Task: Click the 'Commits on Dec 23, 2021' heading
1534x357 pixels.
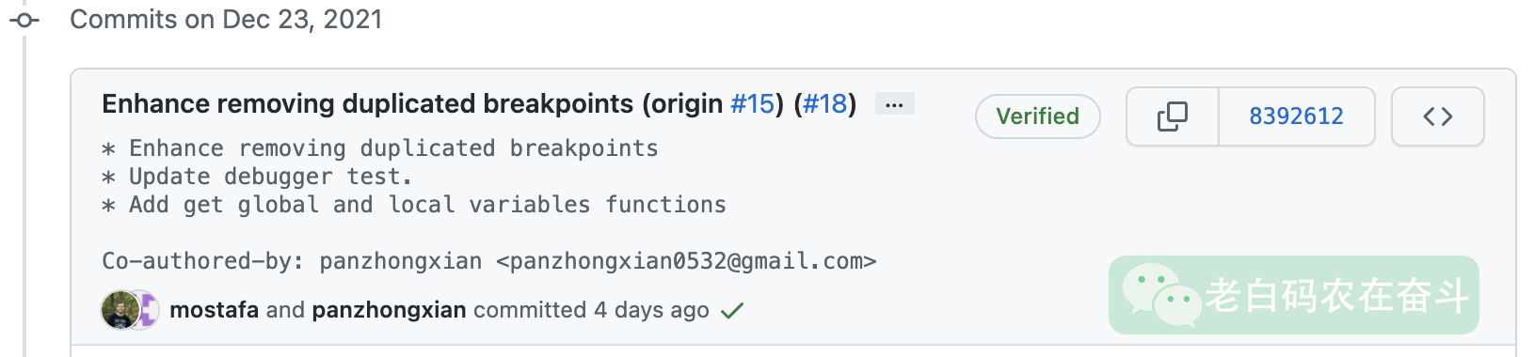Action: tap(226, 20)
